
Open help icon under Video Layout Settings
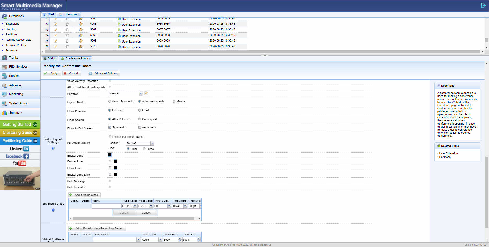pos(53,148)
